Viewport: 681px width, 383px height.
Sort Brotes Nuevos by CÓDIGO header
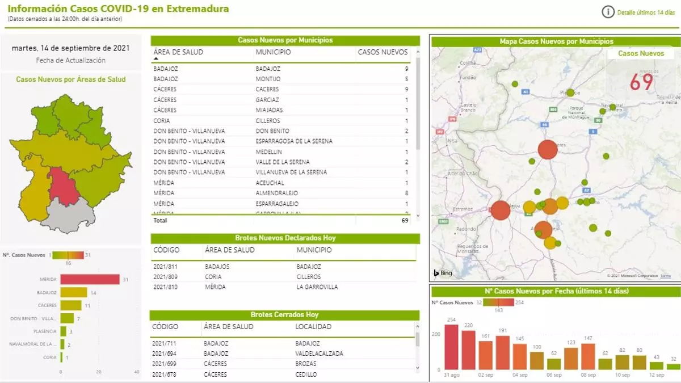(x=166, y=250)
